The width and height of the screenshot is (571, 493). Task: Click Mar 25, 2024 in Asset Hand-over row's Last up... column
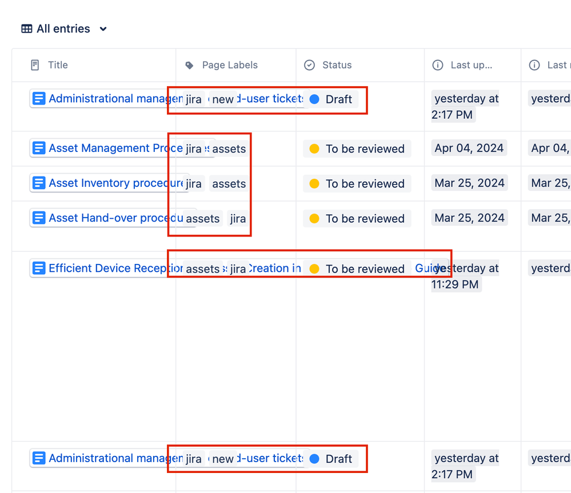(x=469, y=218)
